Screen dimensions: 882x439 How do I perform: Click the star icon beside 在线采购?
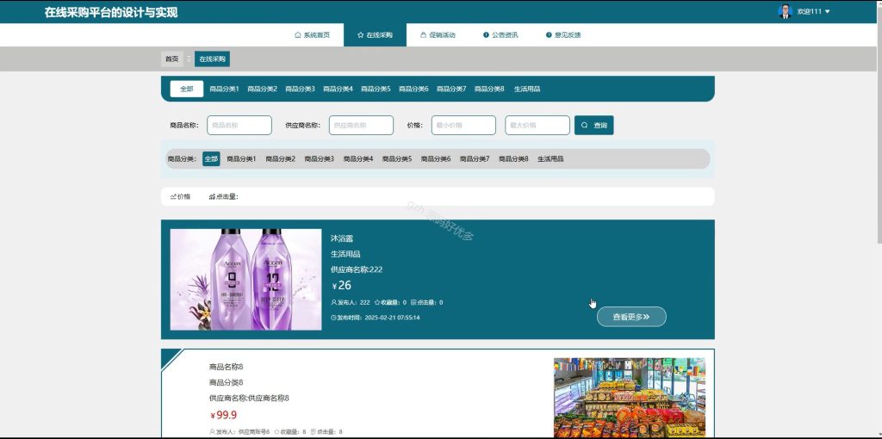[x=361, y=34]
